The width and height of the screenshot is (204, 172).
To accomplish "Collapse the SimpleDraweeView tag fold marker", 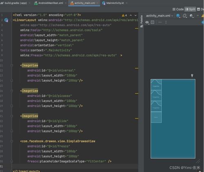I will [x=12, y=141].
